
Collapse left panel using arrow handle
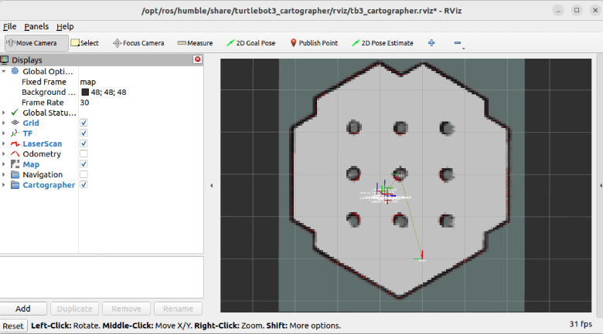212,186
